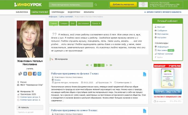Click into the search materials field
Viewport: 188px width, 115px height.
(71, 5)
